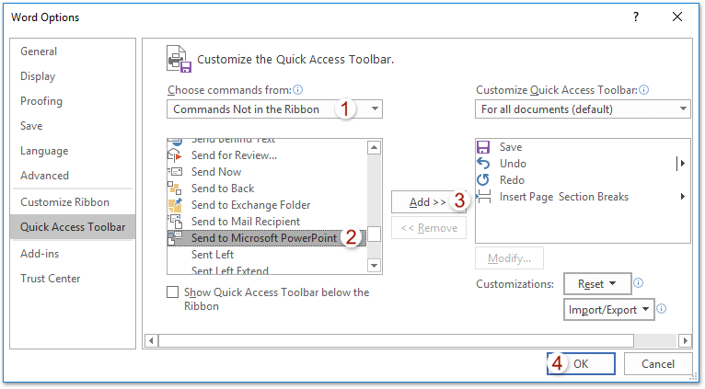705x389 pixels.
Task: Select the Send Now envelope icon
Action: (175, 172)
